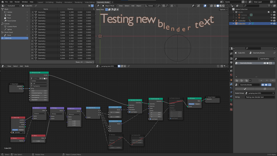Select the Vertex domain in spreadsheet

pyautogui.click(x=10, y=12)
